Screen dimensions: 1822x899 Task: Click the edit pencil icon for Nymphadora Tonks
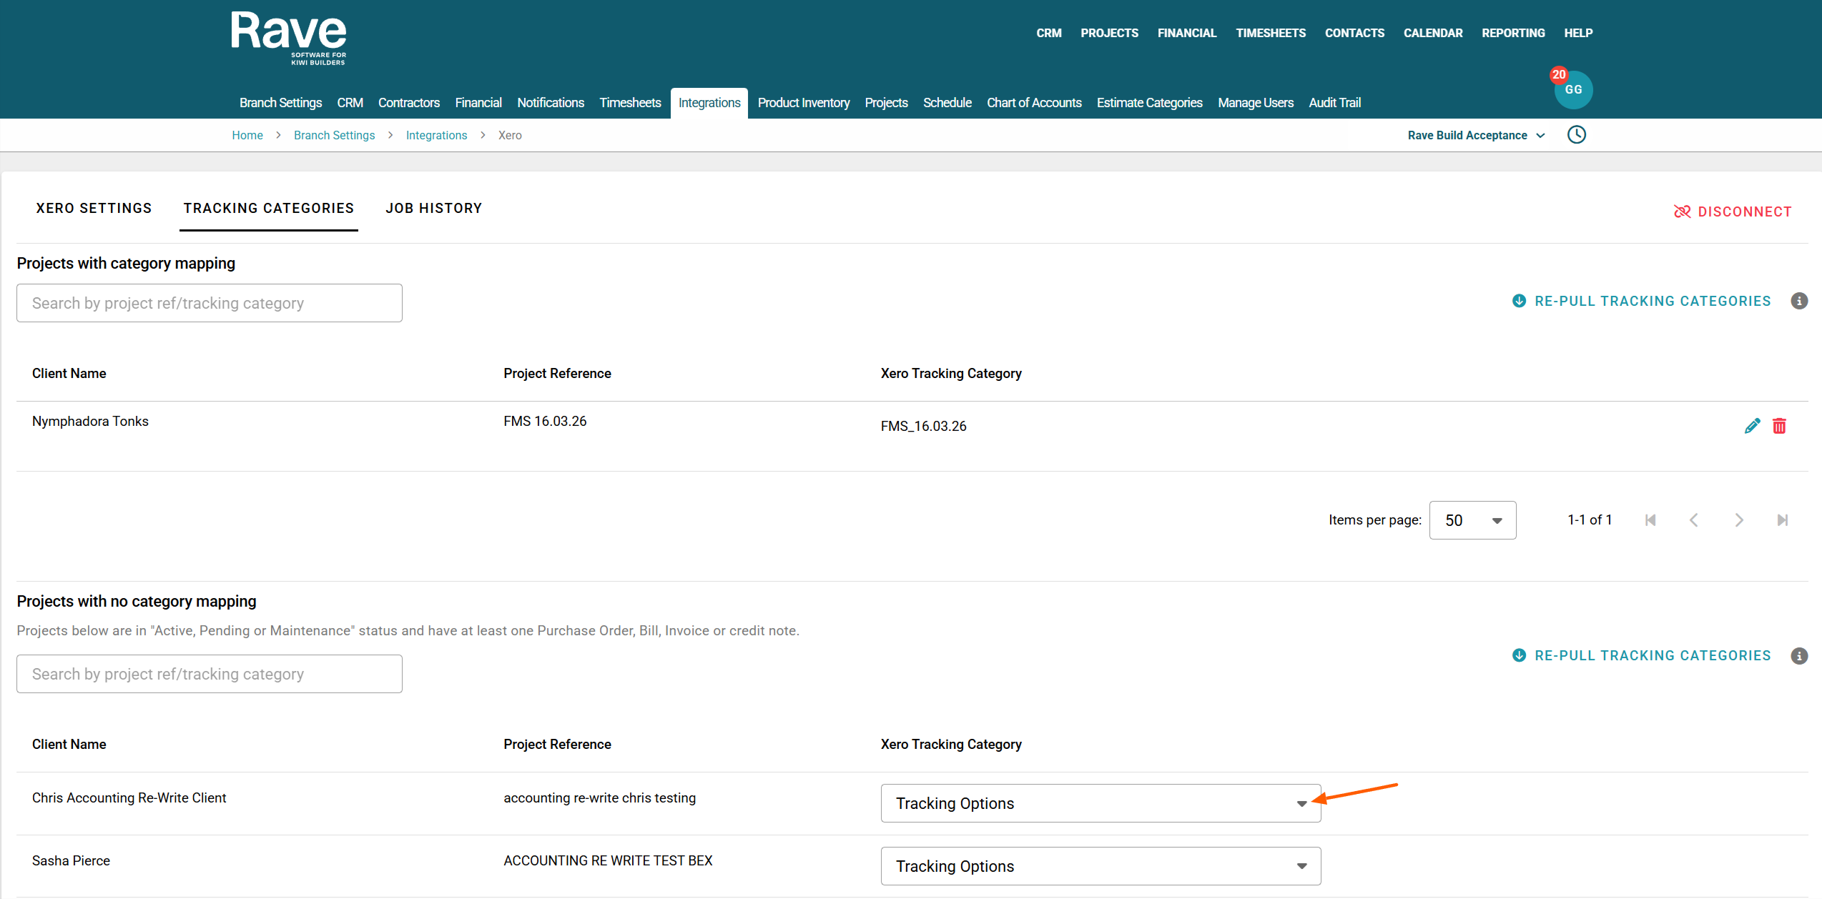click(1752, 426)
